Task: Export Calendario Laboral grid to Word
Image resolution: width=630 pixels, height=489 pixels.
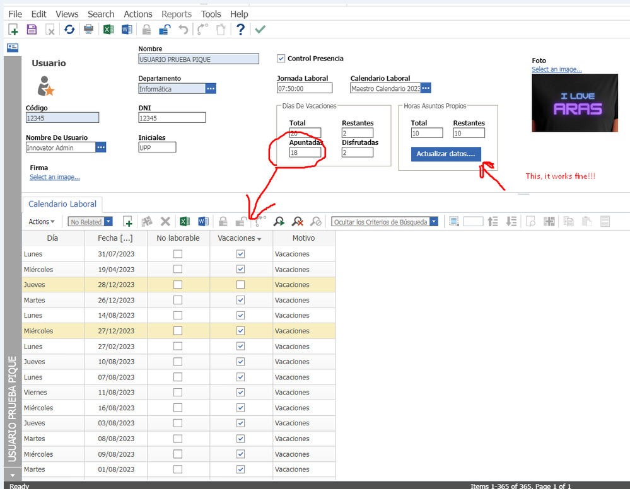Action: click(203, 222)
